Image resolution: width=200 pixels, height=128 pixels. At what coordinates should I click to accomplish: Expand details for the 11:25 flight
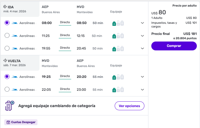[x=142, y=36]
